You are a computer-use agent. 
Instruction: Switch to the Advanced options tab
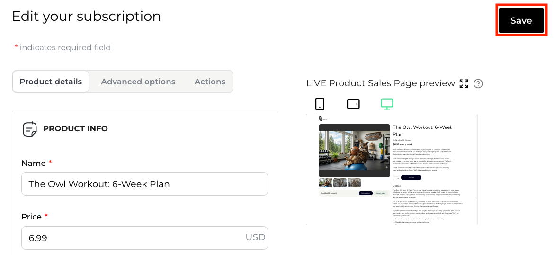138,82
